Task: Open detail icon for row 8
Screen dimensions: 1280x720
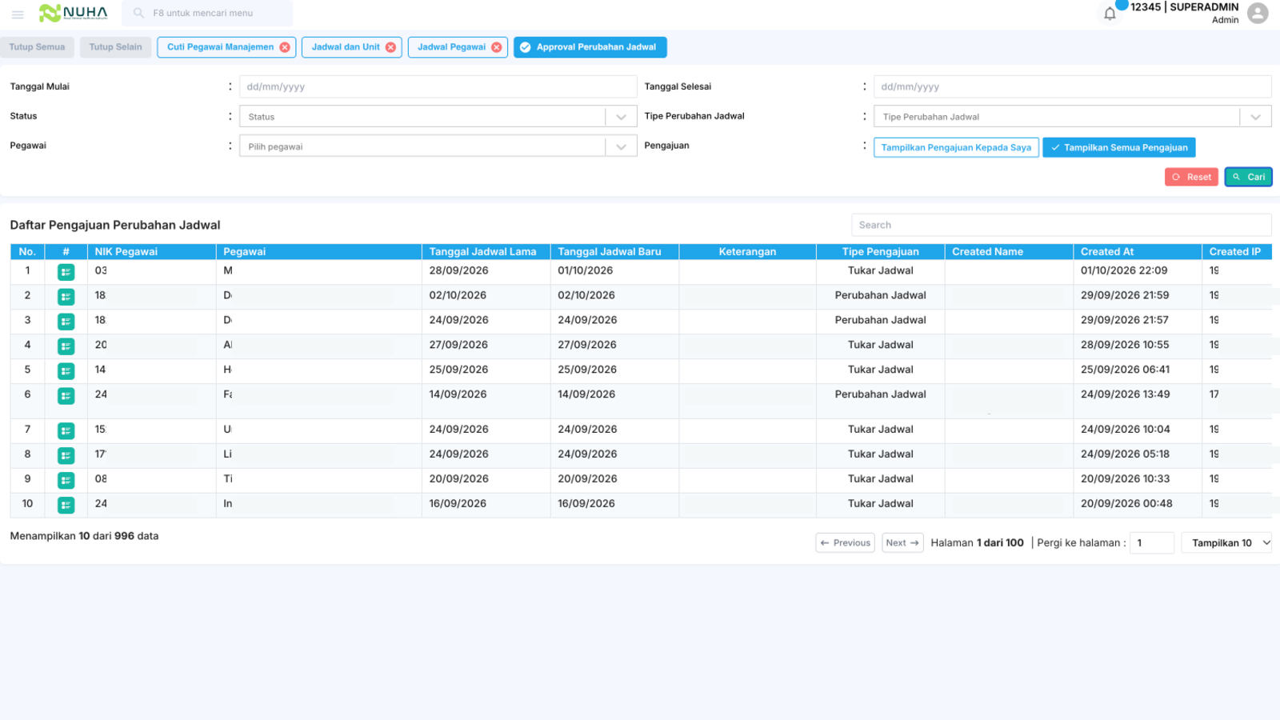Action: click(x=66, y=456)
